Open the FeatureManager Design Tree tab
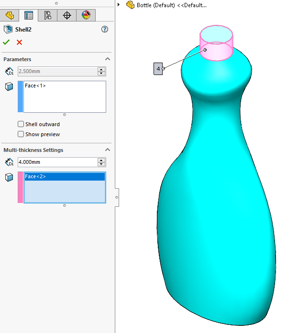The width and height of the screenshot is (287, 333). click(x=10, y=15)
